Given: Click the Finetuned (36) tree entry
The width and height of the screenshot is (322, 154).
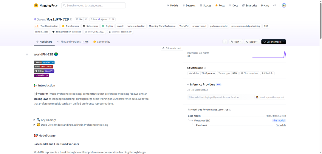Looking at the screenshot, I should point(202,121).
